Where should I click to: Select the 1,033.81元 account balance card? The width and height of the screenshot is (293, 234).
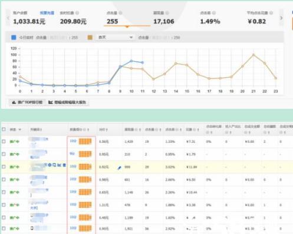34,18
